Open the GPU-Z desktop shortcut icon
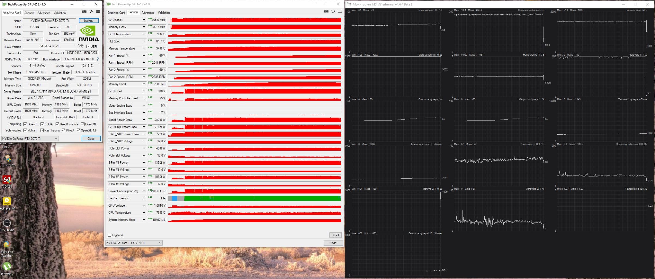The height and width of the screenshot is (279, 655). (x=7, y=145)
